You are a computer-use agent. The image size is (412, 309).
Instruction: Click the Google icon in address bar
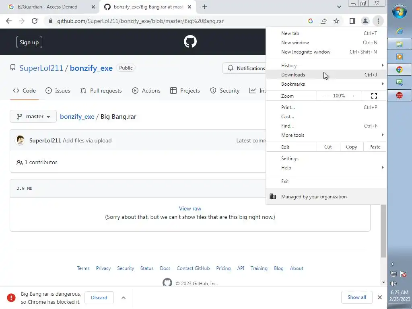tap(310, 21)
